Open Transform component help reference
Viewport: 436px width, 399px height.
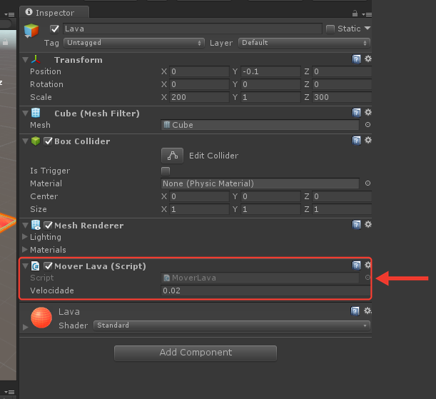click(356, 59)
